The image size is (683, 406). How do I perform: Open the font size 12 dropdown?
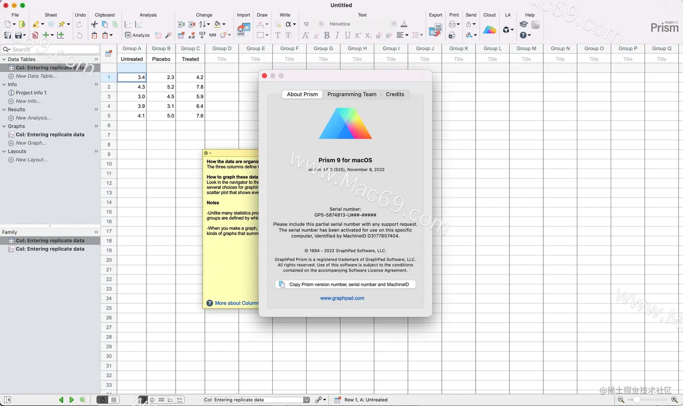click(321, 24)
